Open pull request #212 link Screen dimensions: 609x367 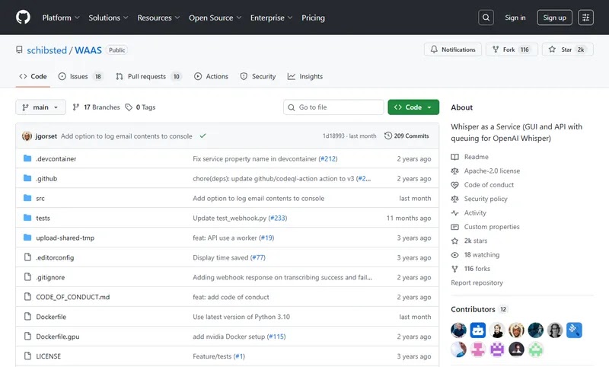(x=328, y=159)
